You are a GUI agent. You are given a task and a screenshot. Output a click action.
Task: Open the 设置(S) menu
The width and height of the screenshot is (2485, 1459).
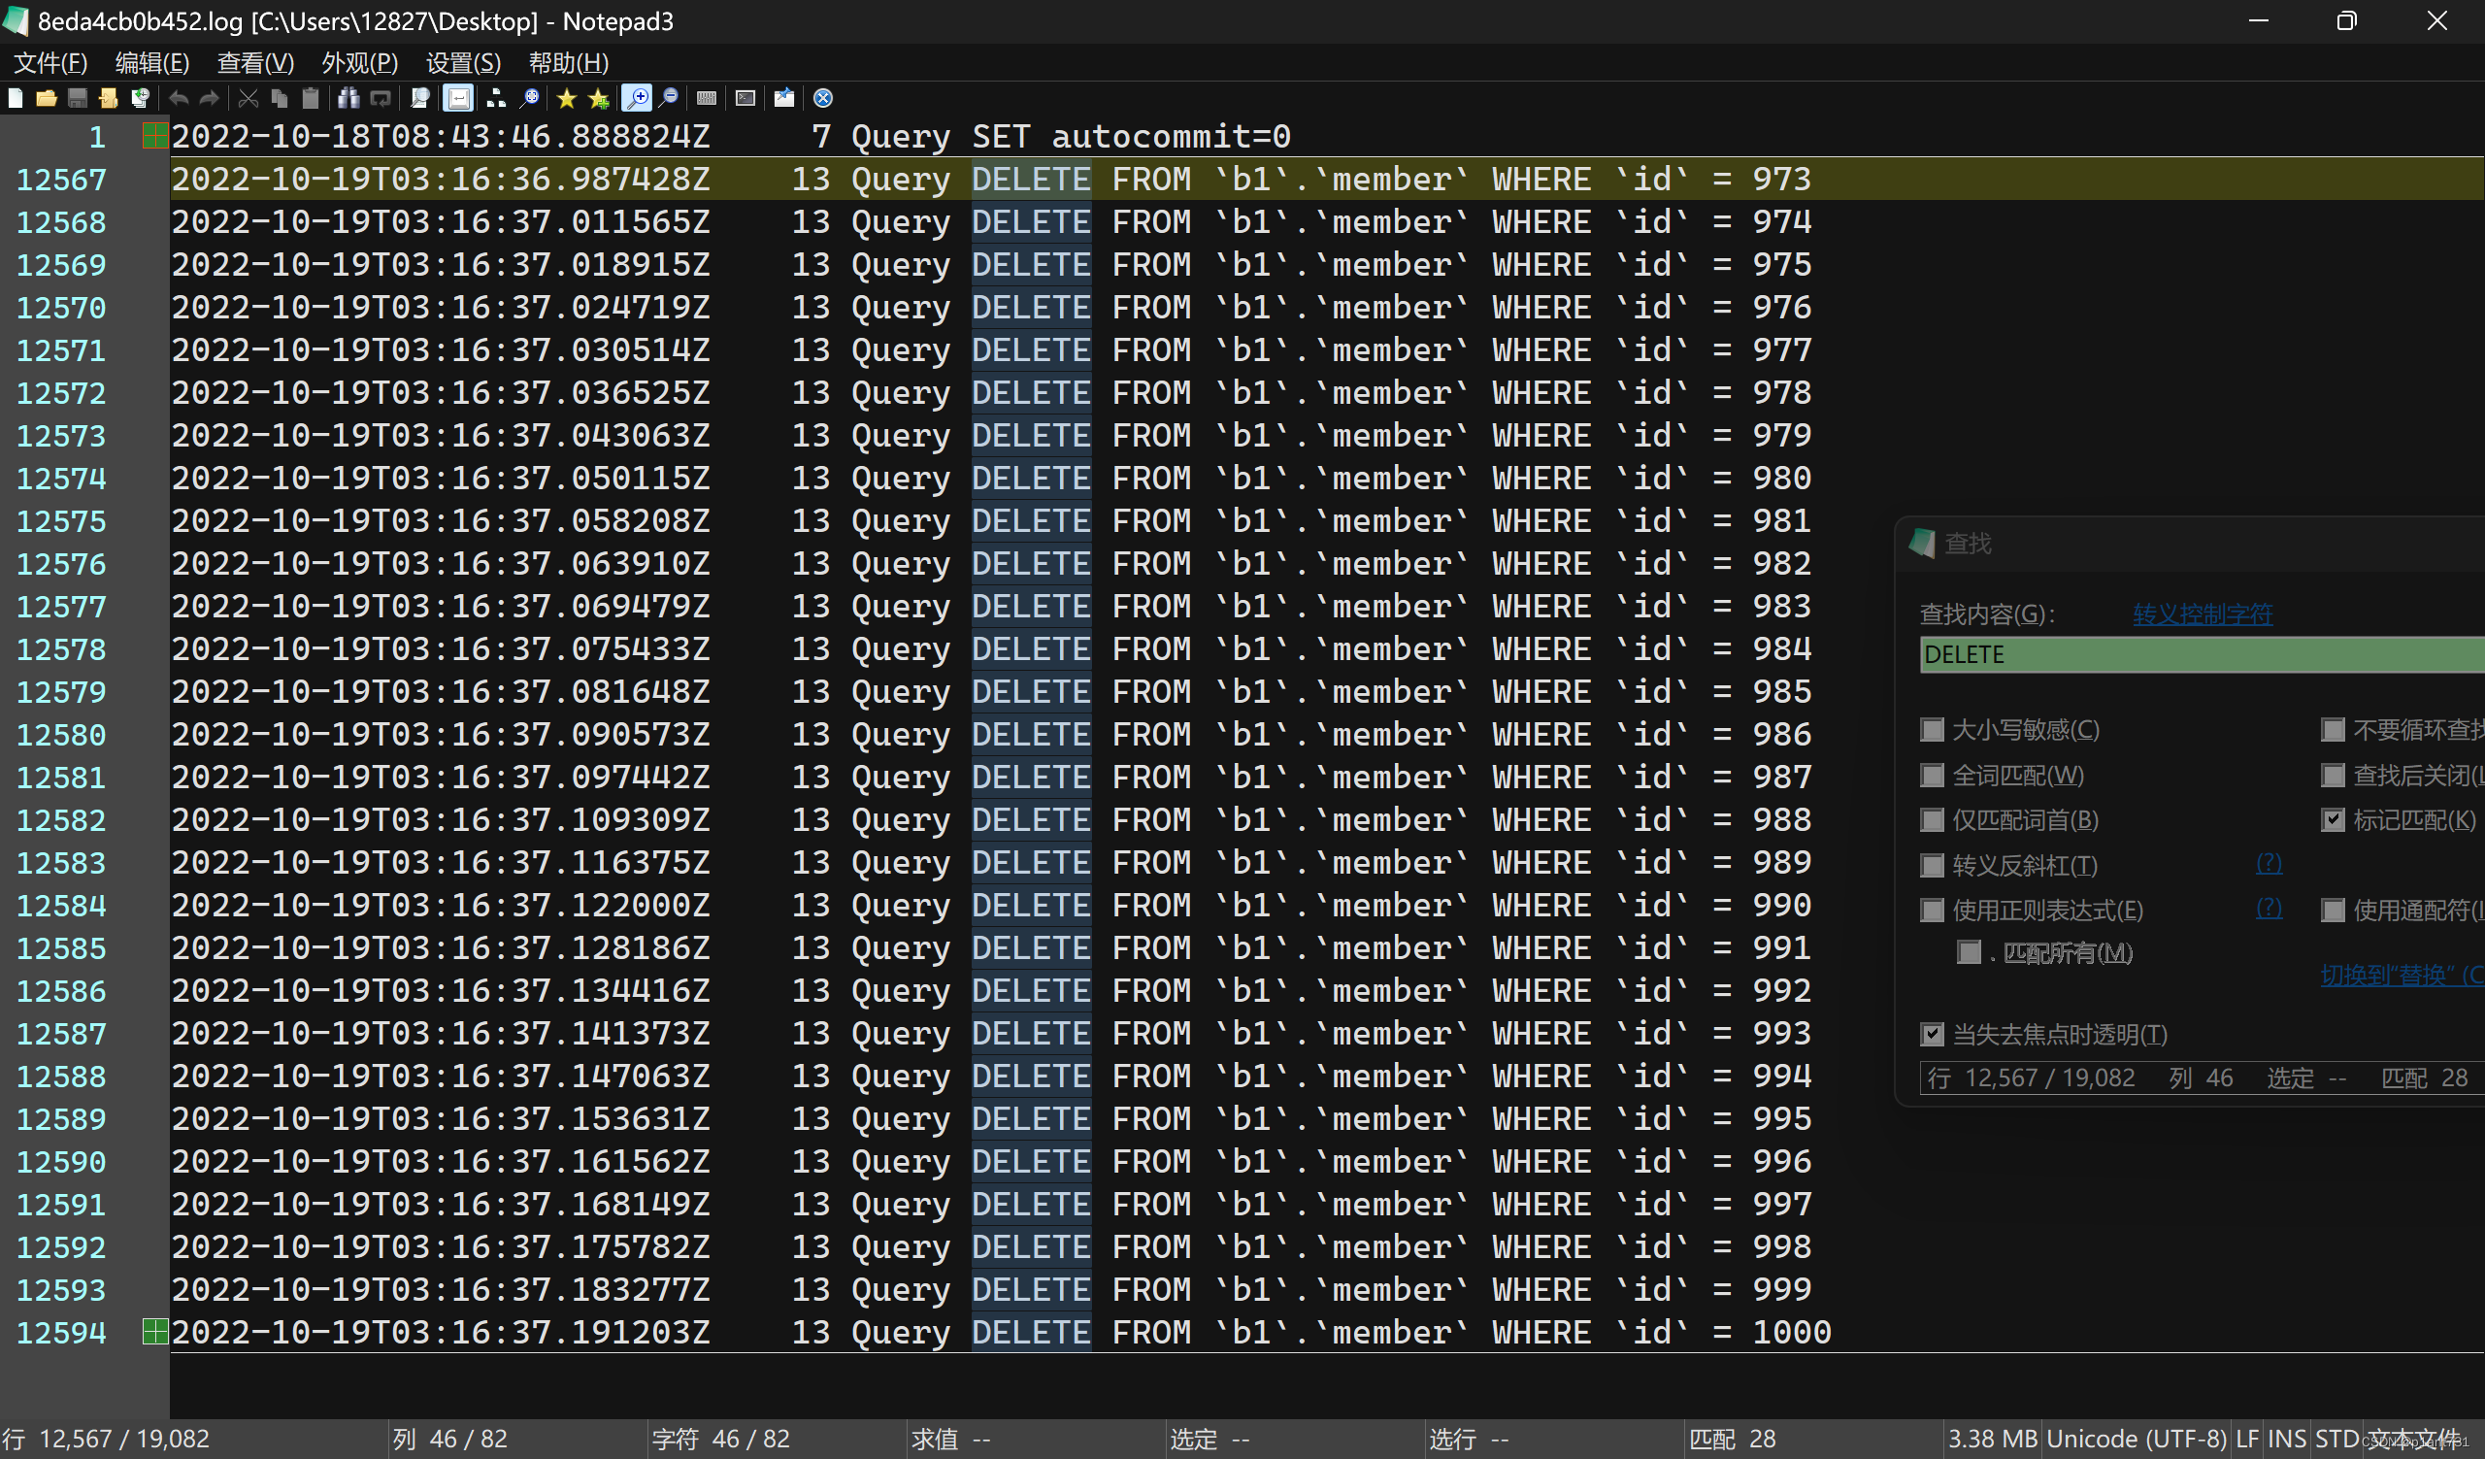[x=462, y=63]
